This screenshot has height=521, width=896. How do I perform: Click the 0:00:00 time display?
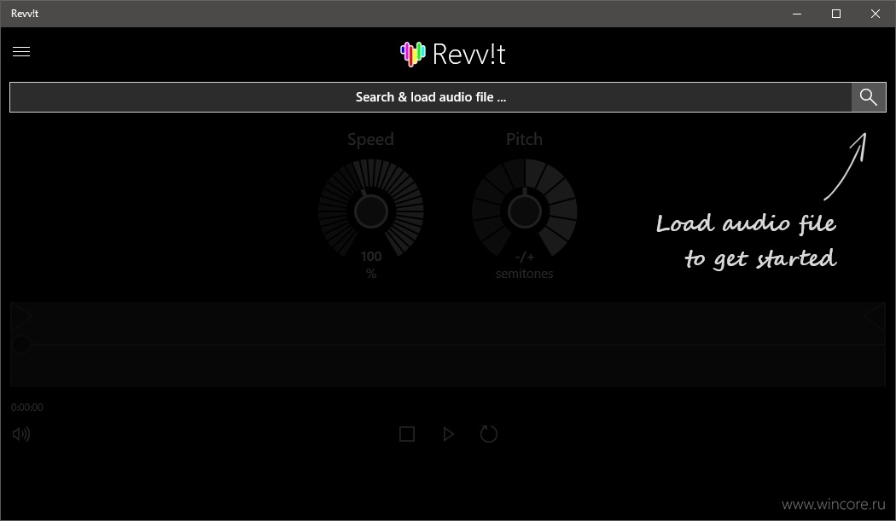tap(26, 408)
